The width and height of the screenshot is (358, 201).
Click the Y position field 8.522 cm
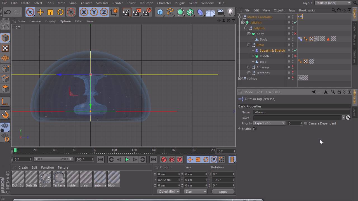point(169,180)
